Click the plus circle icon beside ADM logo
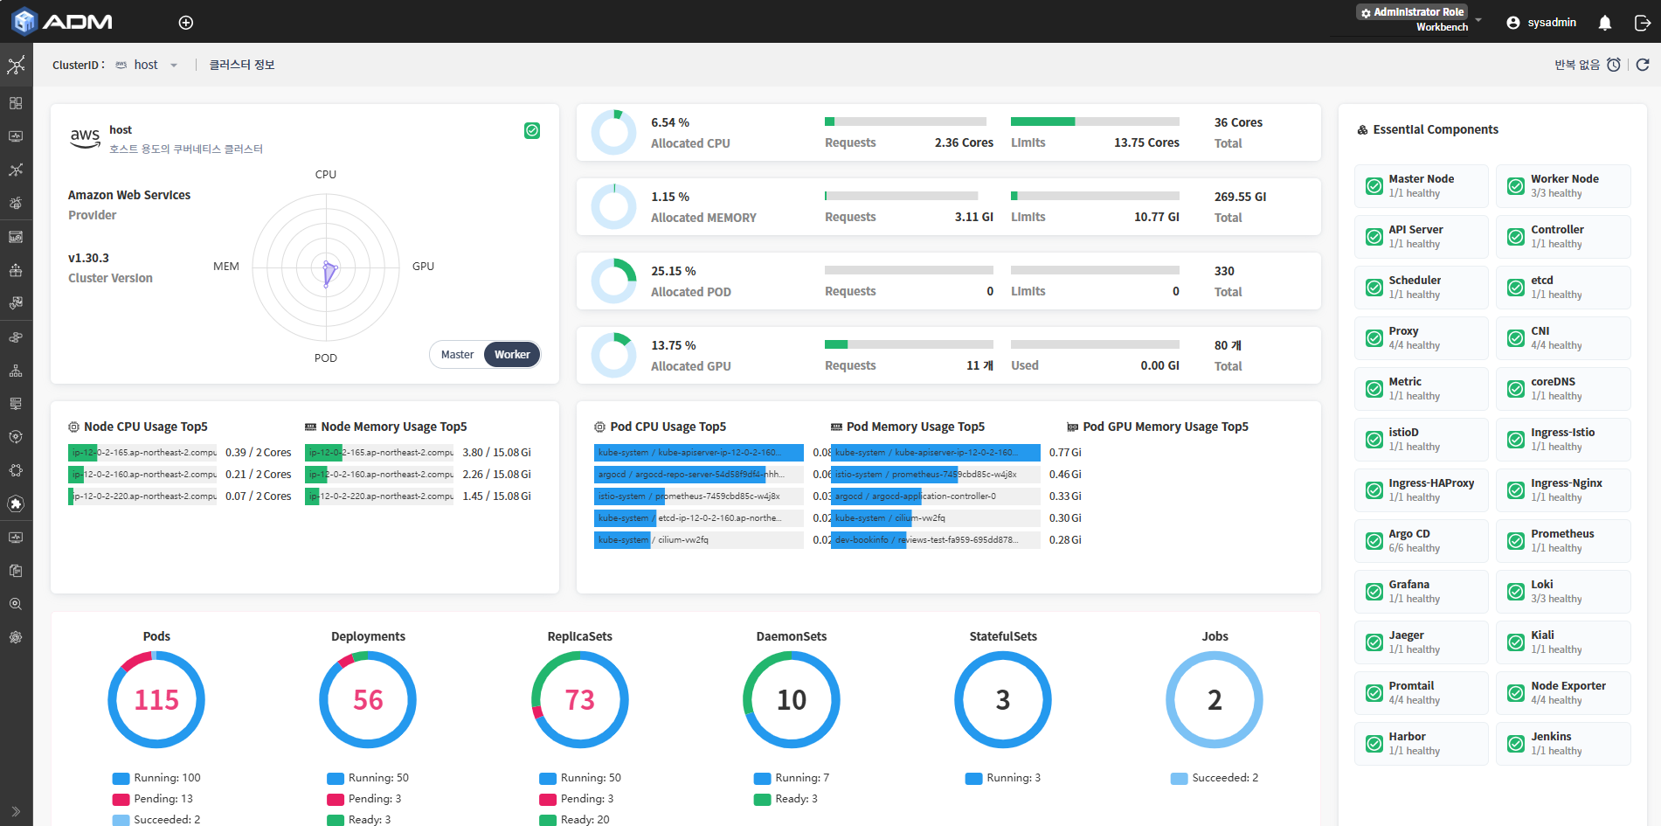The image size is (1661, 826). (x=186, y=23)
